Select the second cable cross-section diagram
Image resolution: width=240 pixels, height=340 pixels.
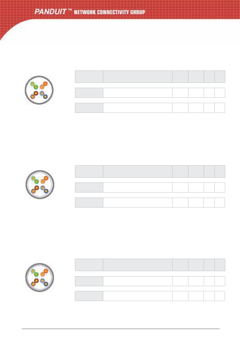point(40,184)
